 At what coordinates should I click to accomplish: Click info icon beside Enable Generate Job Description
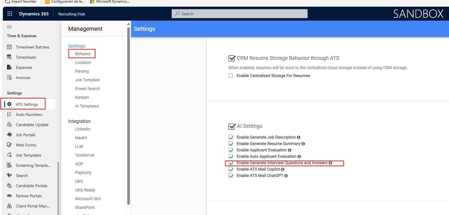click(298, 137)
